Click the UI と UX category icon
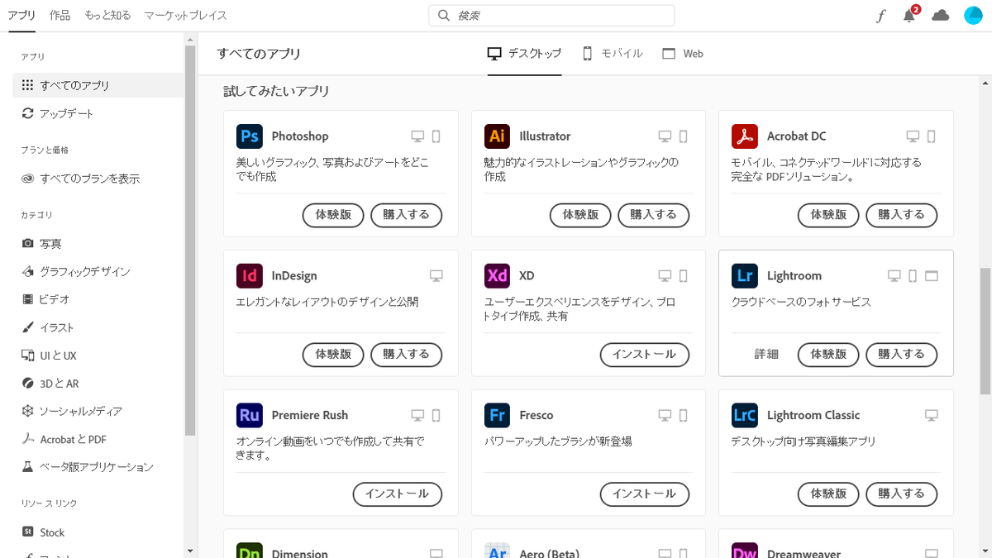 [x=28, y=355]
